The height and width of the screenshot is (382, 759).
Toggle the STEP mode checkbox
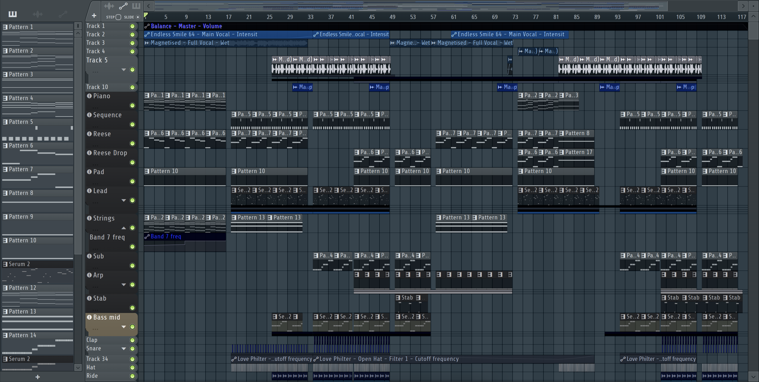coord(118,17)
